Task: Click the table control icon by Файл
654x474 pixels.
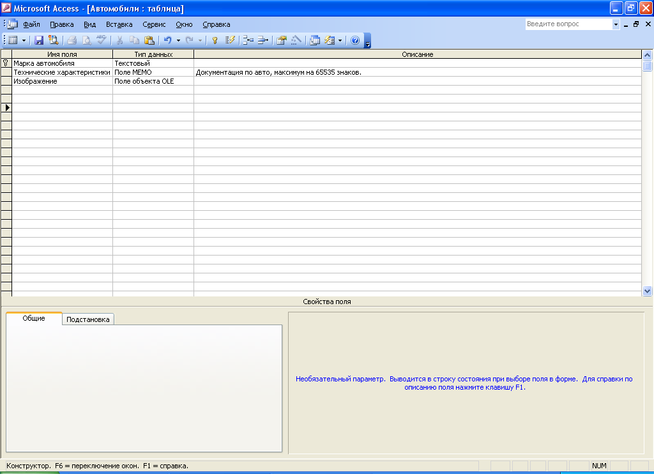Action: (13, 24)
